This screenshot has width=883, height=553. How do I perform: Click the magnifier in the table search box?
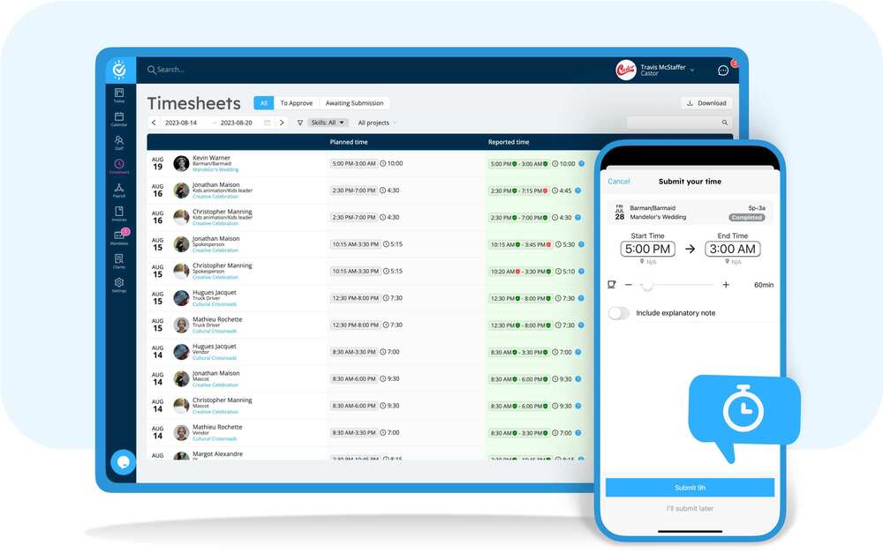pos(725,123)
